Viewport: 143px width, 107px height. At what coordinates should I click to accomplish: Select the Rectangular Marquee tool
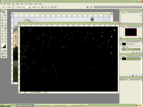(x=3, y=15)
